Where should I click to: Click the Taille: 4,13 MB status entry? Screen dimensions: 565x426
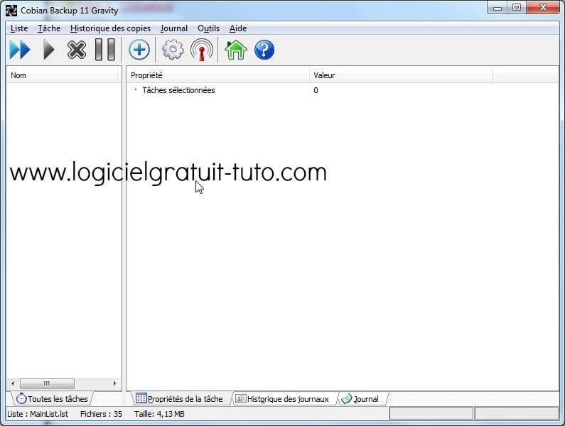click(x=159, y=414)
